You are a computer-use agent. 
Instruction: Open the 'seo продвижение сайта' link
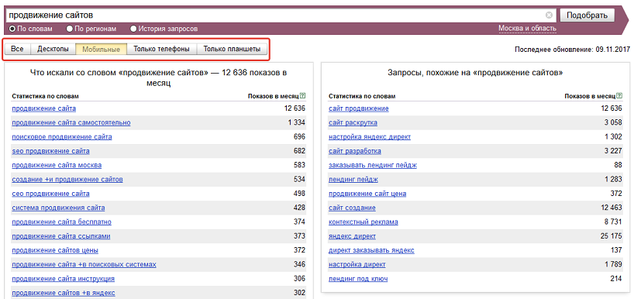(50, 151)
